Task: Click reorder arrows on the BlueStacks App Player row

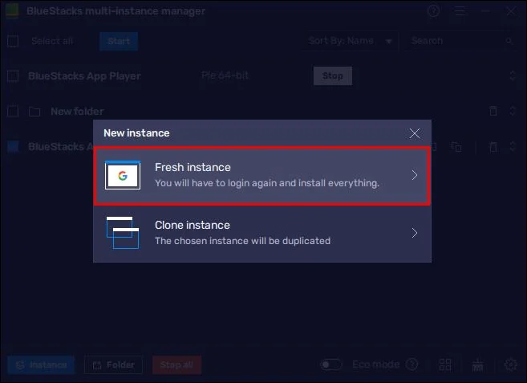Action: (x=513, y=75)
